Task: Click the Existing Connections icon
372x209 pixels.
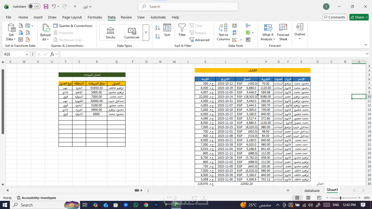Action: click(28, 40)
